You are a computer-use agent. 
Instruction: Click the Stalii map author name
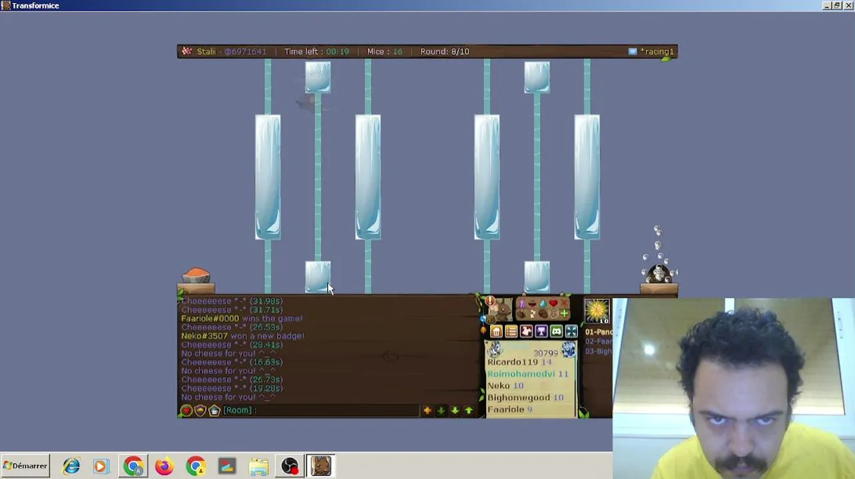pyautogui.click(x=206, y=51)
